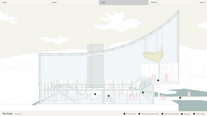207x116 pixels.
Task: Click the Ticket desk & museum shop label
Action: pyautogui.click(x=150, y=114)
